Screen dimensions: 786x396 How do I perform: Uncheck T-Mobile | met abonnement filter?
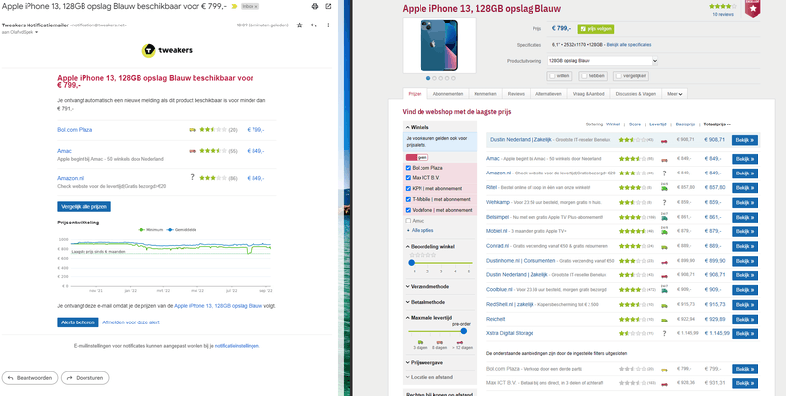click(x=408, y=199)
